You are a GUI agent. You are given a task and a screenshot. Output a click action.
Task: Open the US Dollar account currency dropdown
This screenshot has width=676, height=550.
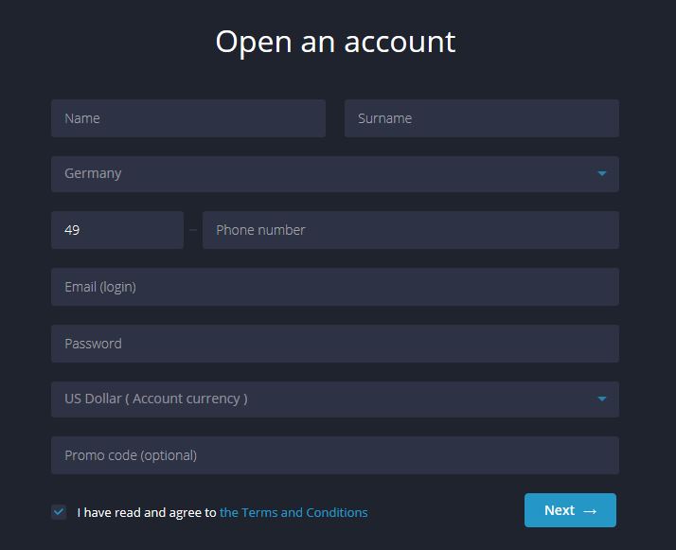(335, 399)
